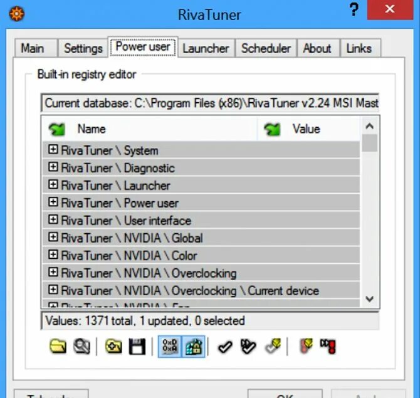Select the 'RivaTuner \ Diagnostic' row text
The width and height of the screenshot is (420, 398).
click(118, 168)
